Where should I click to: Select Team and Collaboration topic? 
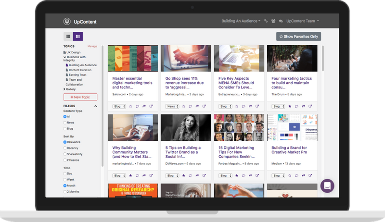click(x=75, y=82)
